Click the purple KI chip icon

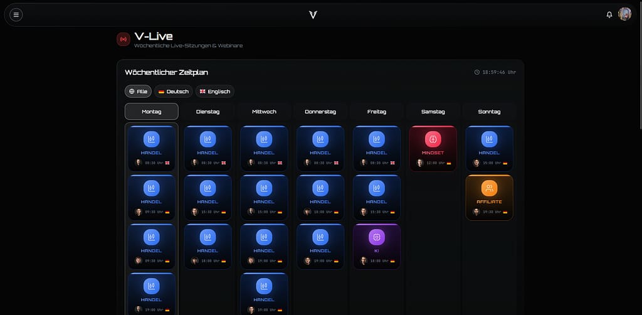coord(376,237)
